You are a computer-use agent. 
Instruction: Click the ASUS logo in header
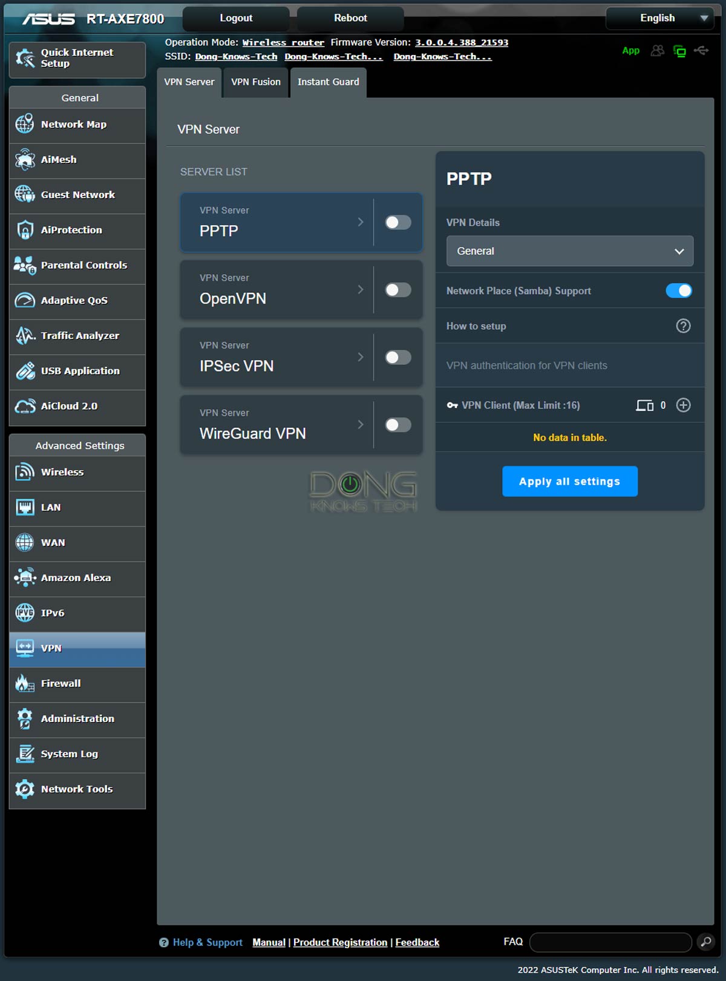point(48,19)
